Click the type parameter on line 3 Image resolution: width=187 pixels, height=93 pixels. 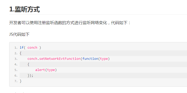(104, 59)
